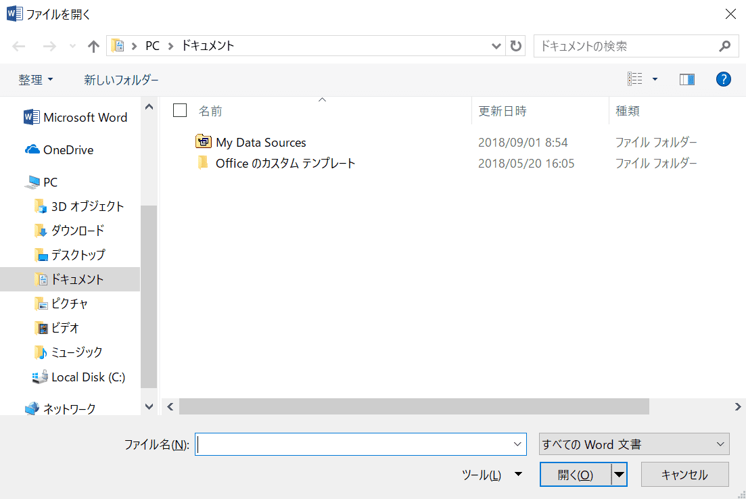Click date 2018/05/20 16:05 cell
The height and width of the screenshot is (499, 746).
click(x=526, y=163)
